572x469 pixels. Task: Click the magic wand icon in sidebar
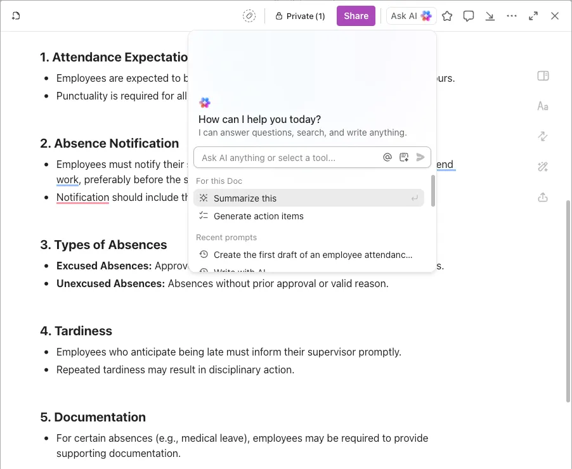point(543,167)
